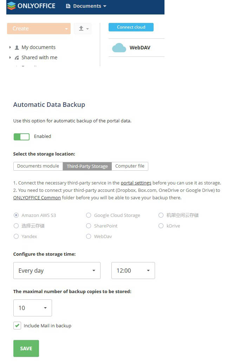
Task: Expand the My documents tree node
Action: (10, 47)
